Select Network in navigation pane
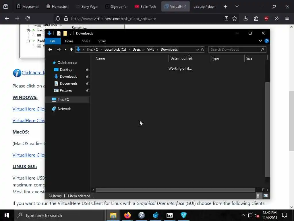This screenshot has height=221, width=294. (x=64, y=109)
